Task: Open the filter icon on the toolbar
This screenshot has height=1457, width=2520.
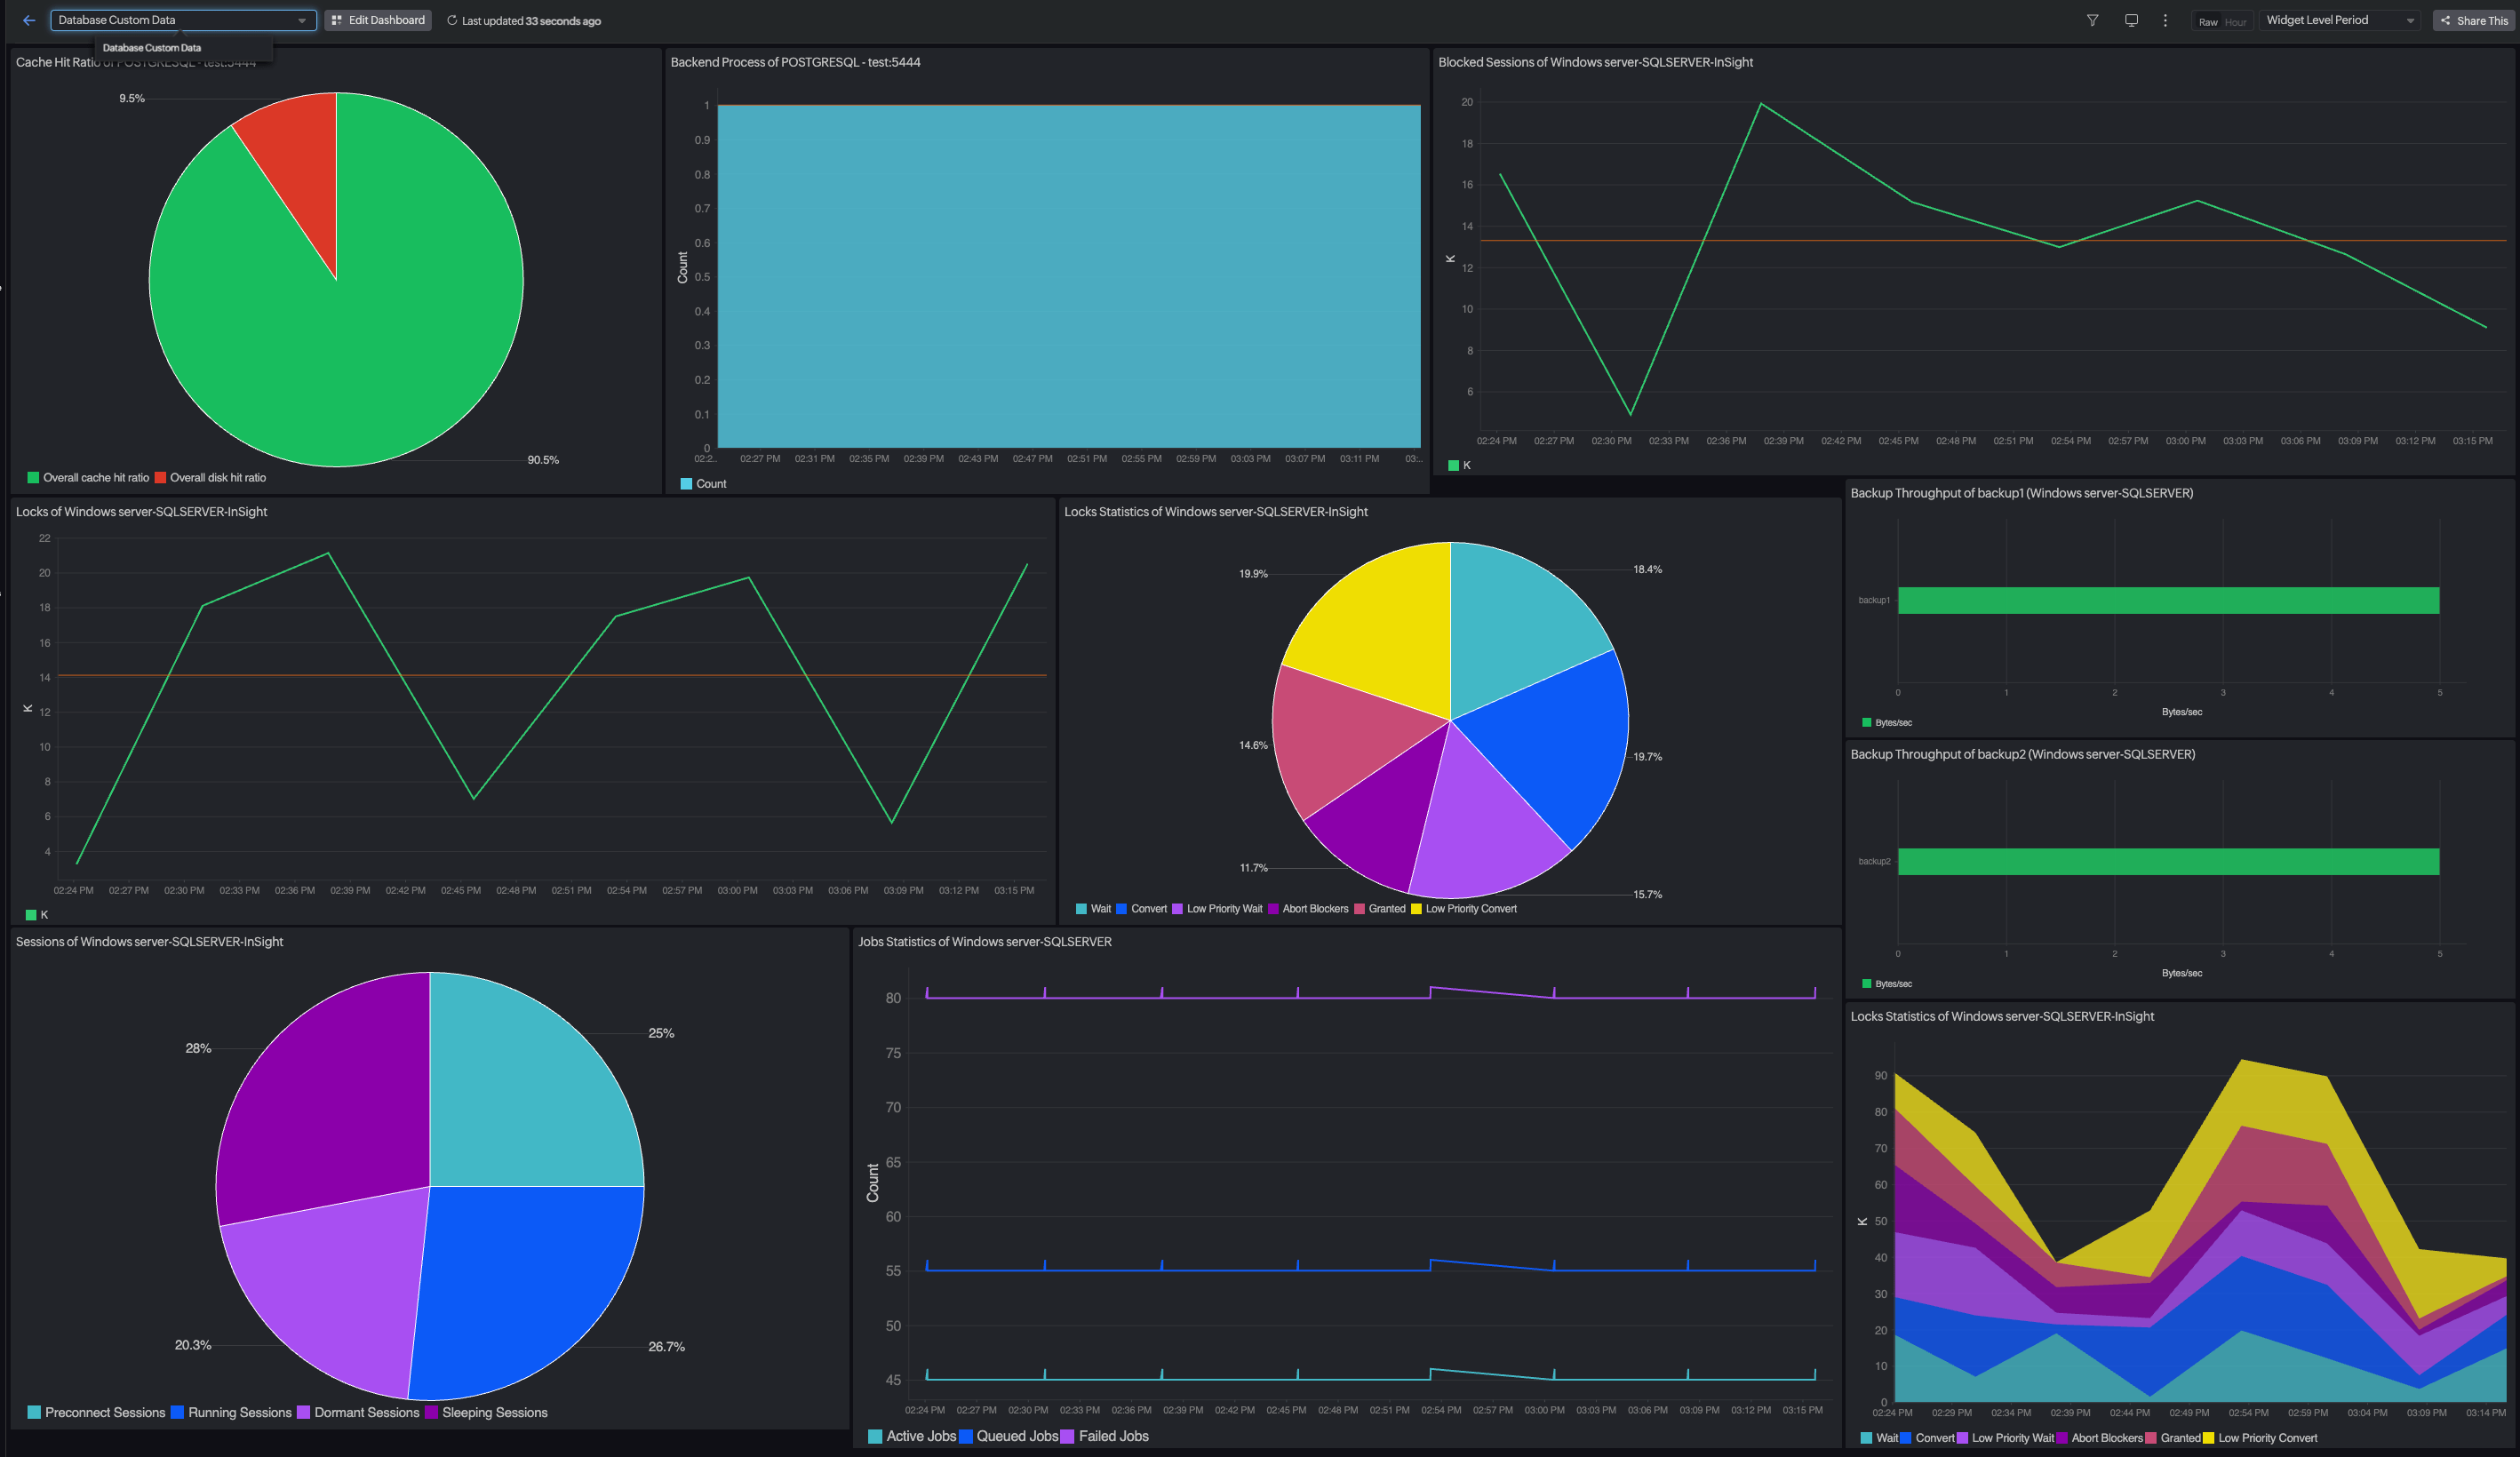Action: click(x=2092, y=20)
